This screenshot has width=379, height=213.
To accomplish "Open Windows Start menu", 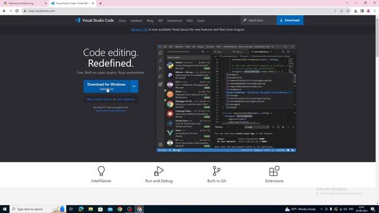I will 5,209.
